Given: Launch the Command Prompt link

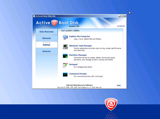Looking at the screenshot, I should click(78, 74).
